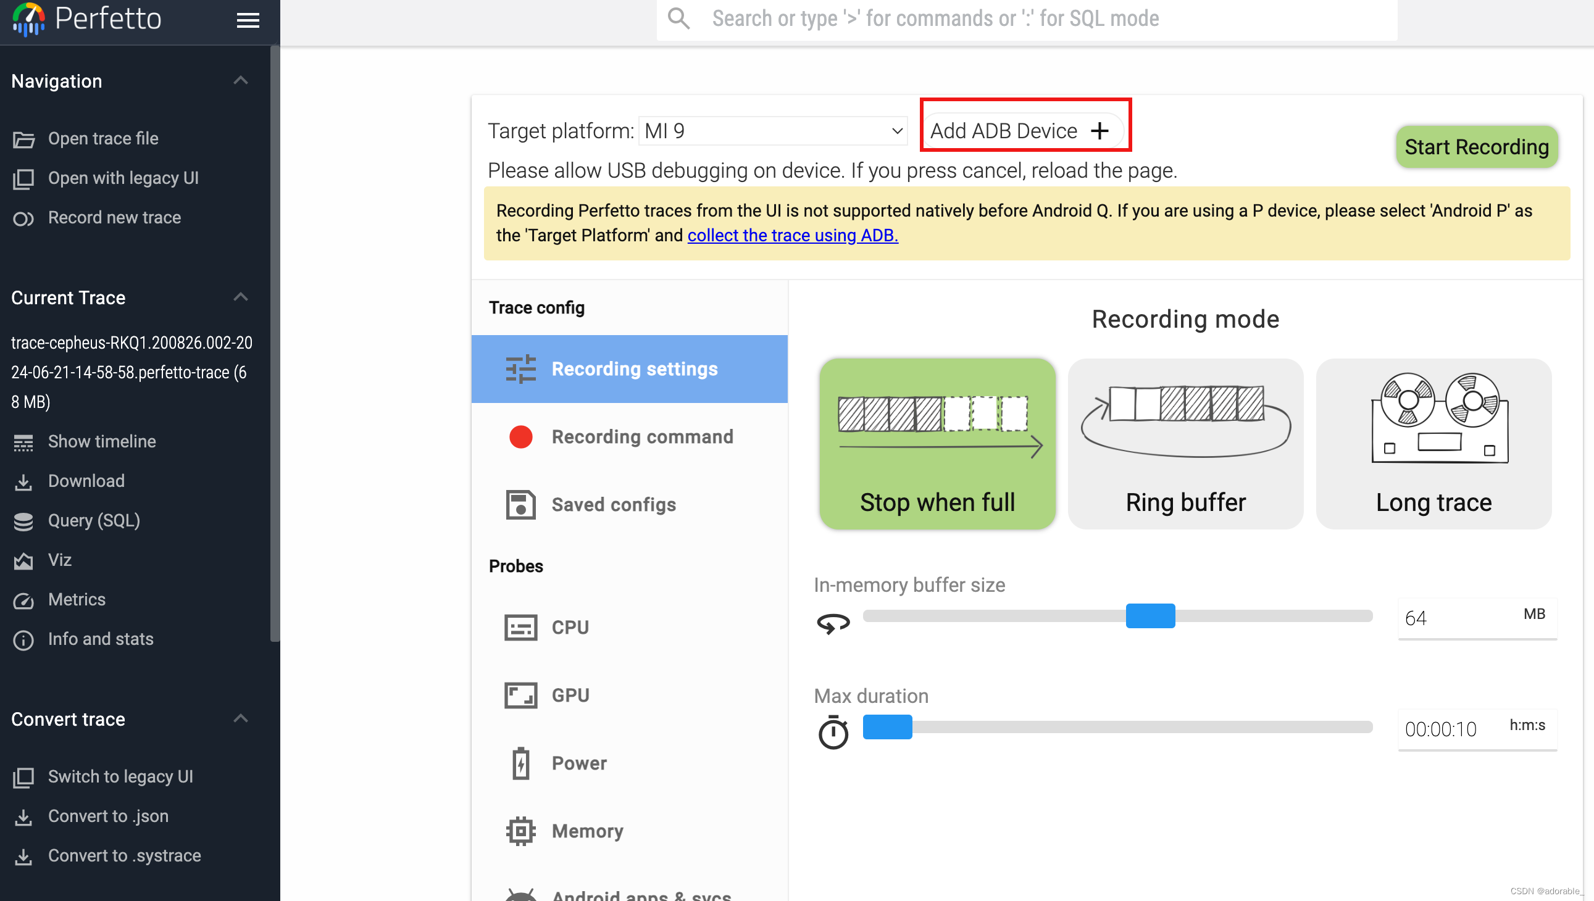Click the Memory probe icon
The height and width of the screenshot is (901, 1594).
(x=519, y=831)
